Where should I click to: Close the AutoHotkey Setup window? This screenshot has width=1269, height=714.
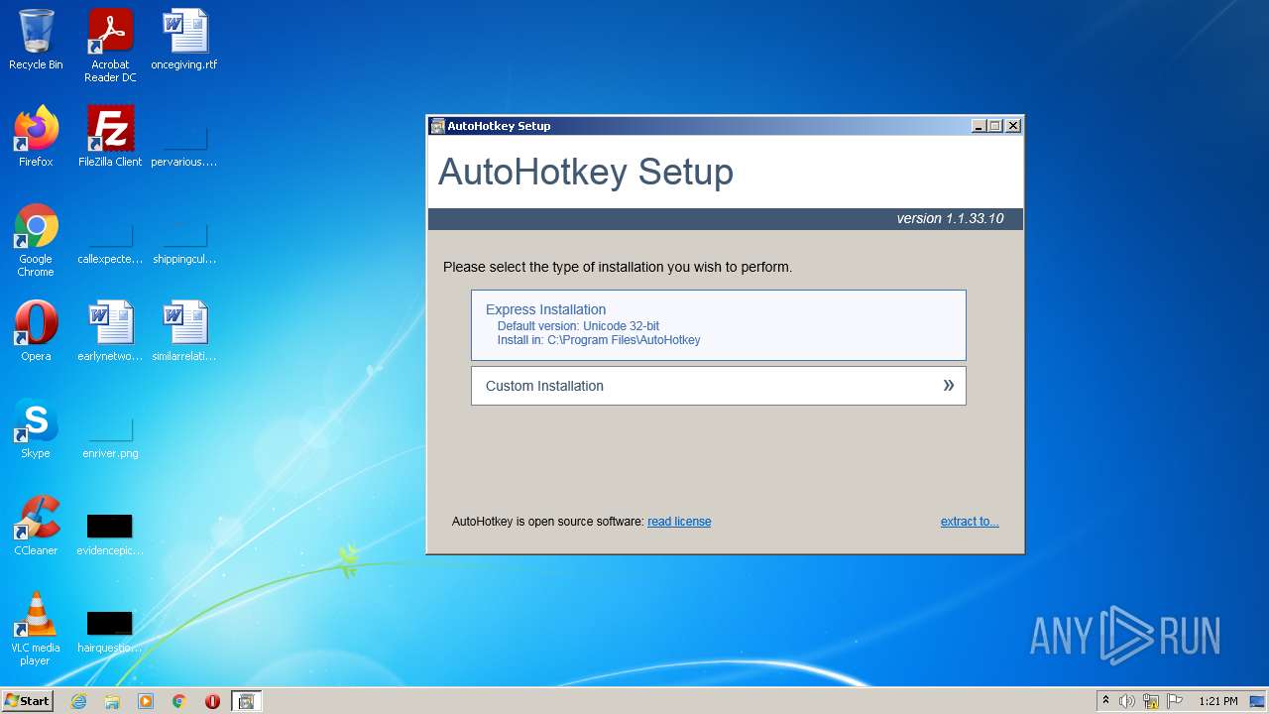1013,126
